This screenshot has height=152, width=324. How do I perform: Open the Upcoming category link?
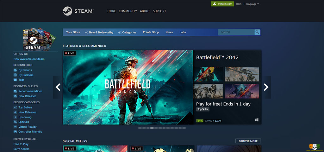coord(25,117)
